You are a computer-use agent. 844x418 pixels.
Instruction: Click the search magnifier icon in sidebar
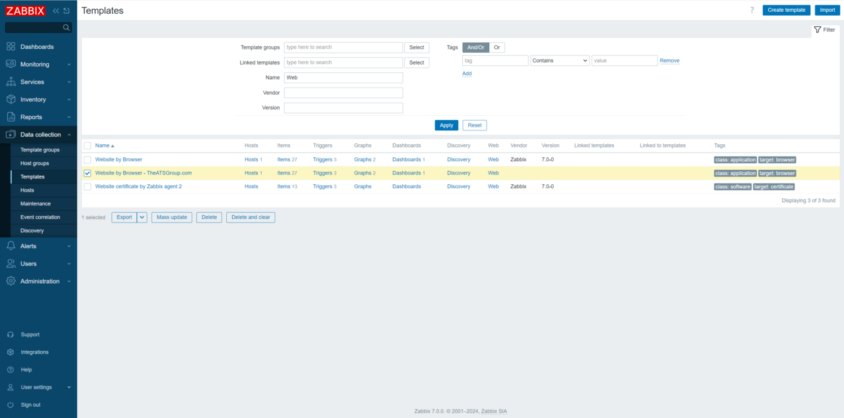tap(67, 28)
